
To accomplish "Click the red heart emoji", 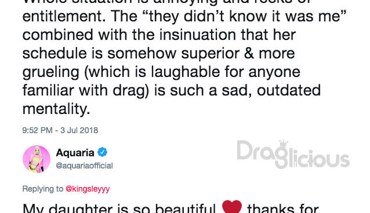I will (x=232, y=207).
